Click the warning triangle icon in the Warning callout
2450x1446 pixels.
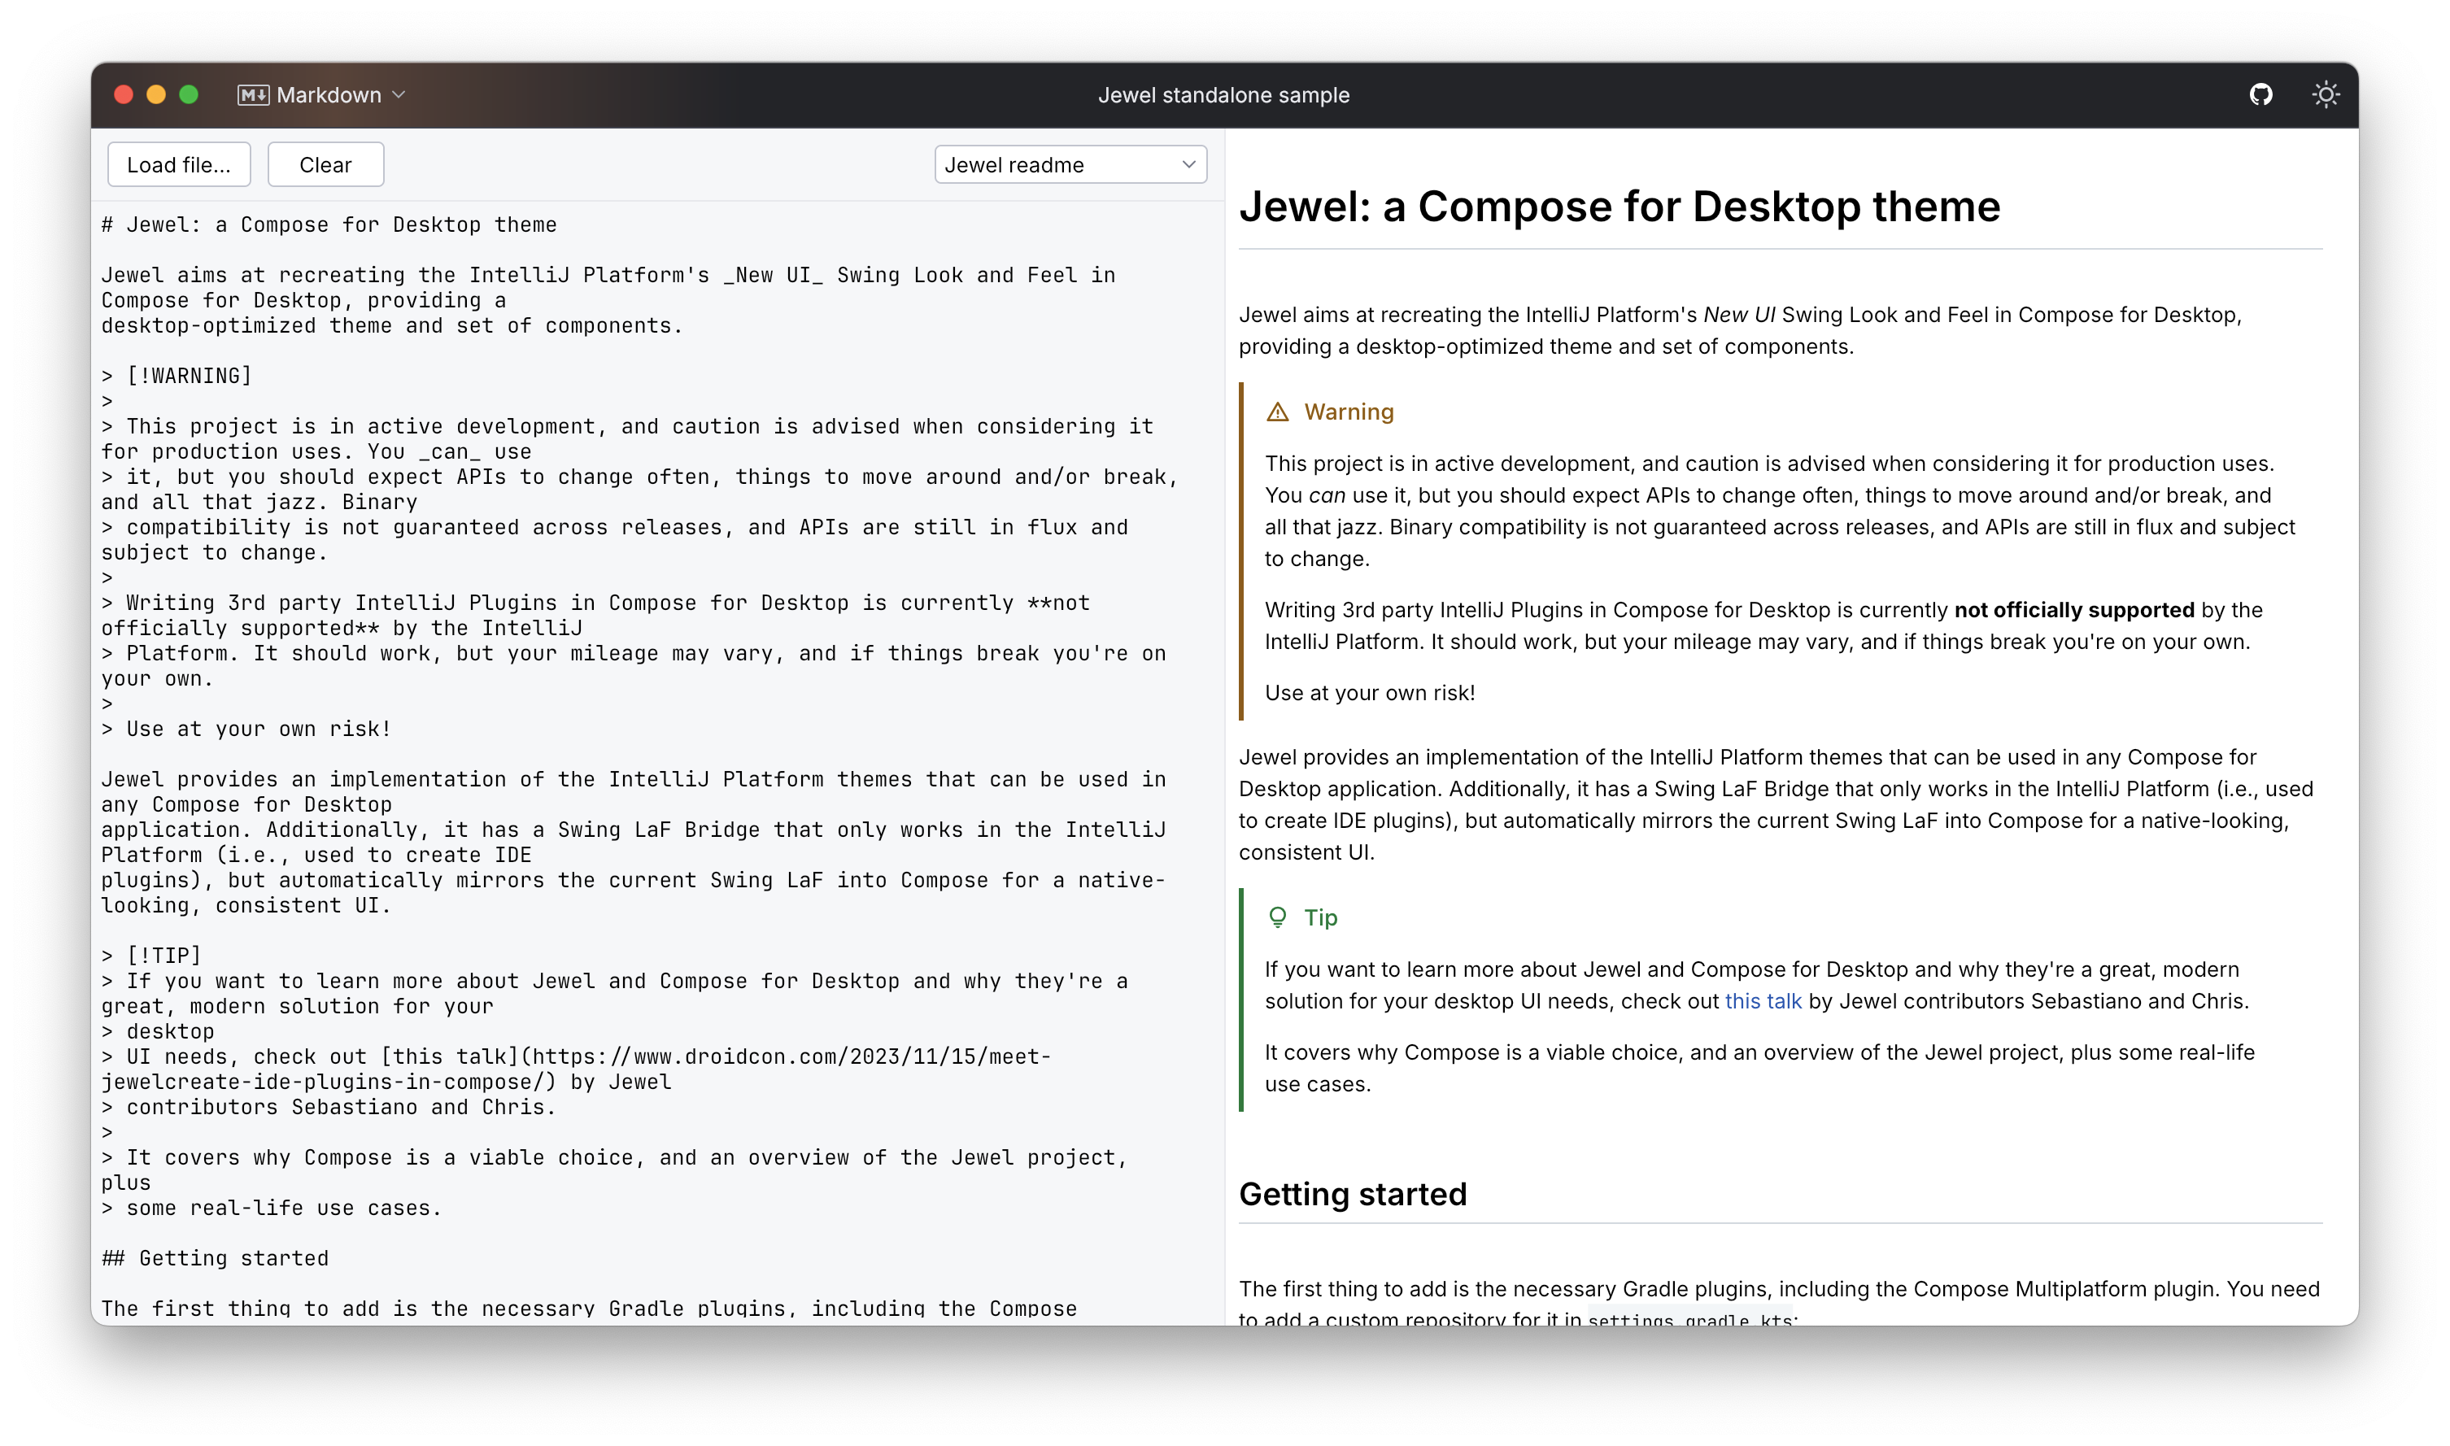[x=1279, y=412]
